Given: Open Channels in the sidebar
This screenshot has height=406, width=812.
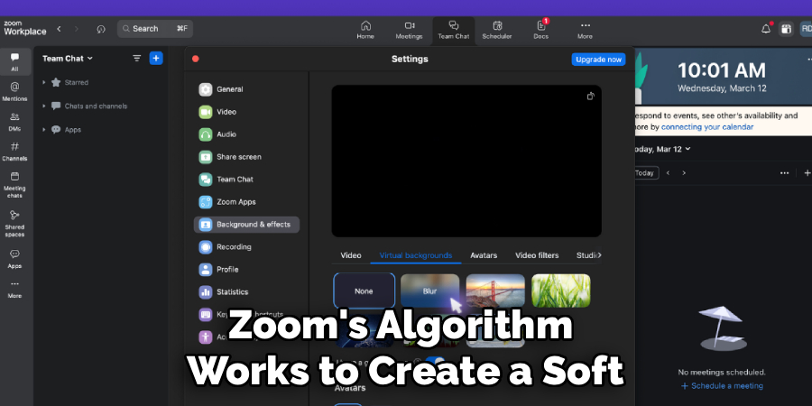Looking at the screenshot, I should 14,152.
